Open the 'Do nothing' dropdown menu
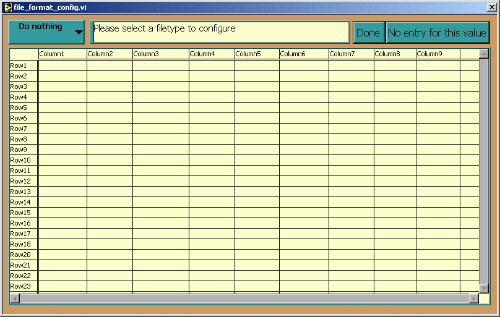 (x=46, y=32)
